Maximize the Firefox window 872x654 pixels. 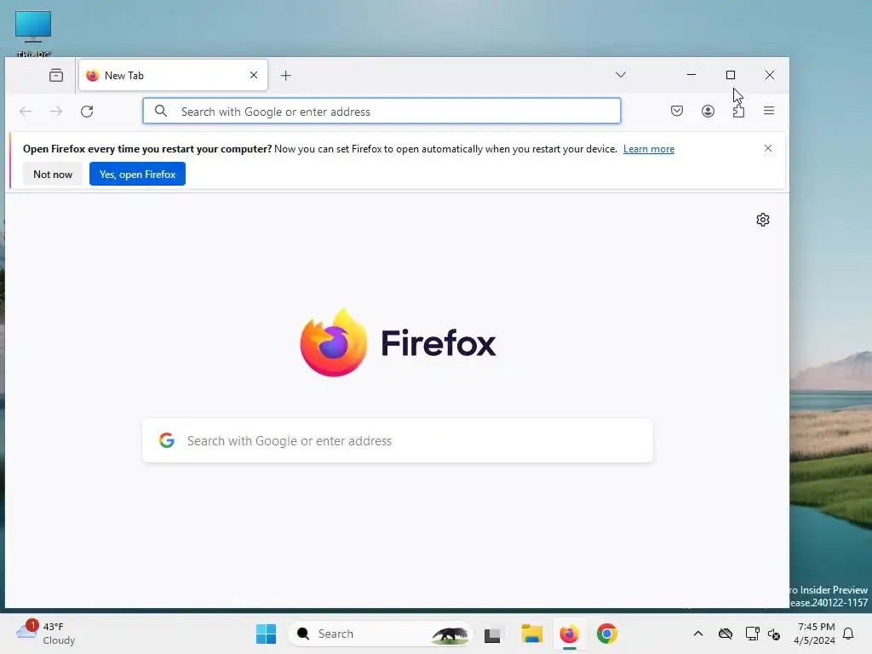[730, 75]
